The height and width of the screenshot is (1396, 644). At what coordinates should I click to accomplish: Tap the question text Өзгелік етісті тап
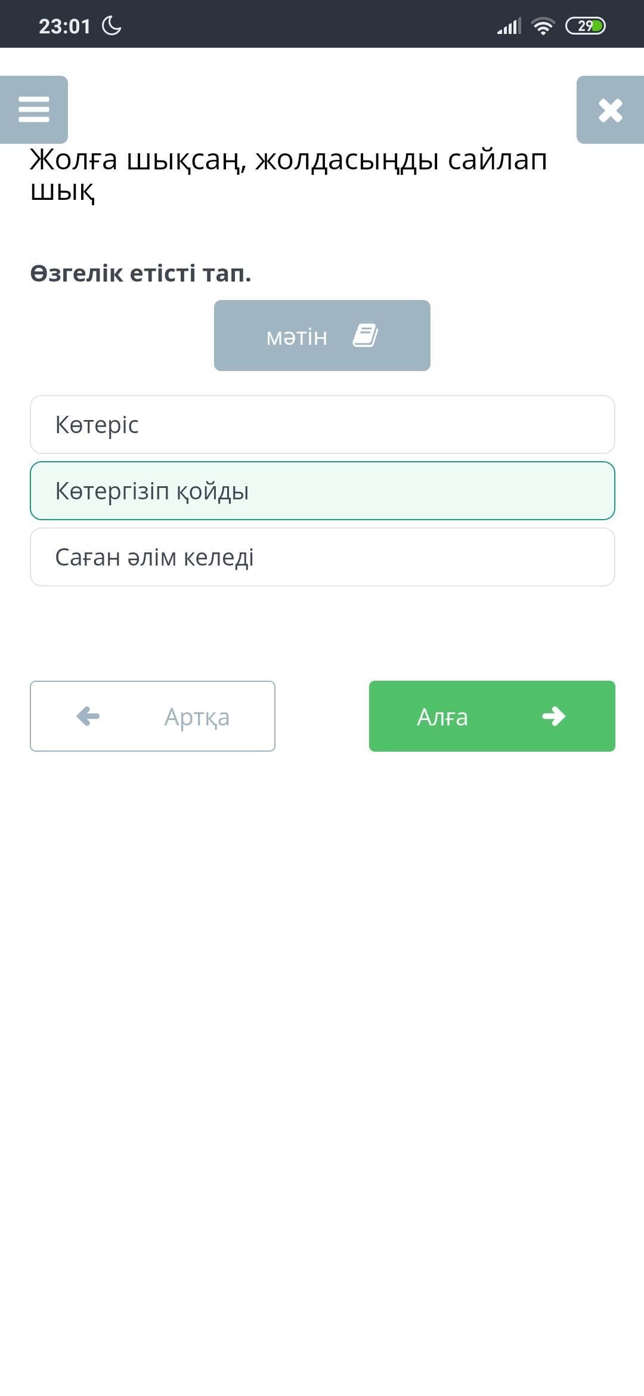click(x=141, y=273)
